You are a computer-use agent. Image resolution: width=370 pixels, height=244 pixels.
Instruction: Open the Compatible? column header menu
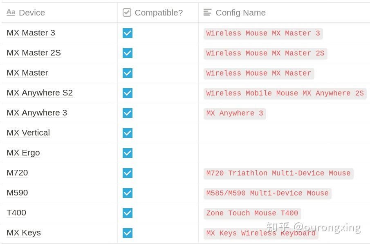pyautogui.click(x=159, y=13)
